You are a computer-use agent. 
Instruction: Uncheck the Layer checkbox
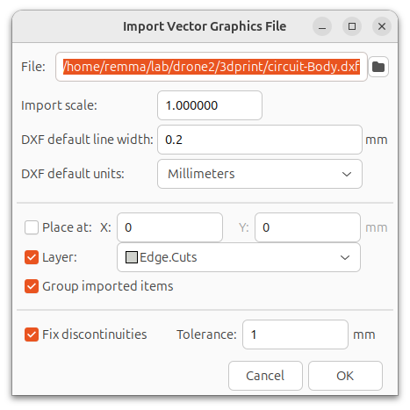(32, 257)
